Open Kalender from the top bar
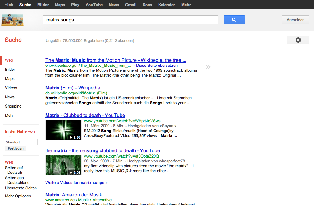 pos(167,5)
